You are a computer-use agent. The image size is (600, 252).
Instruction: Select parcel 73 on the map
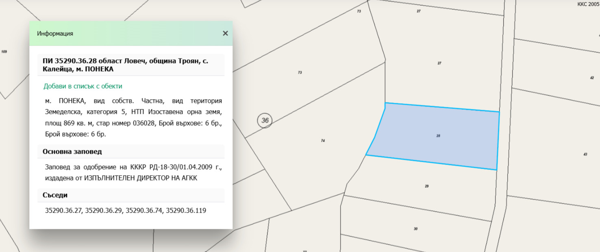(x=300, y=72)
